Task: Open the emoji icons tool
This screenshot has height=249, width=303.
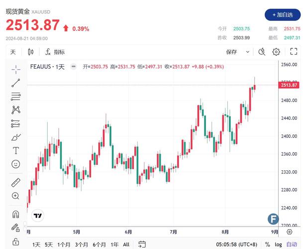Action: click(x=16, y=164)
